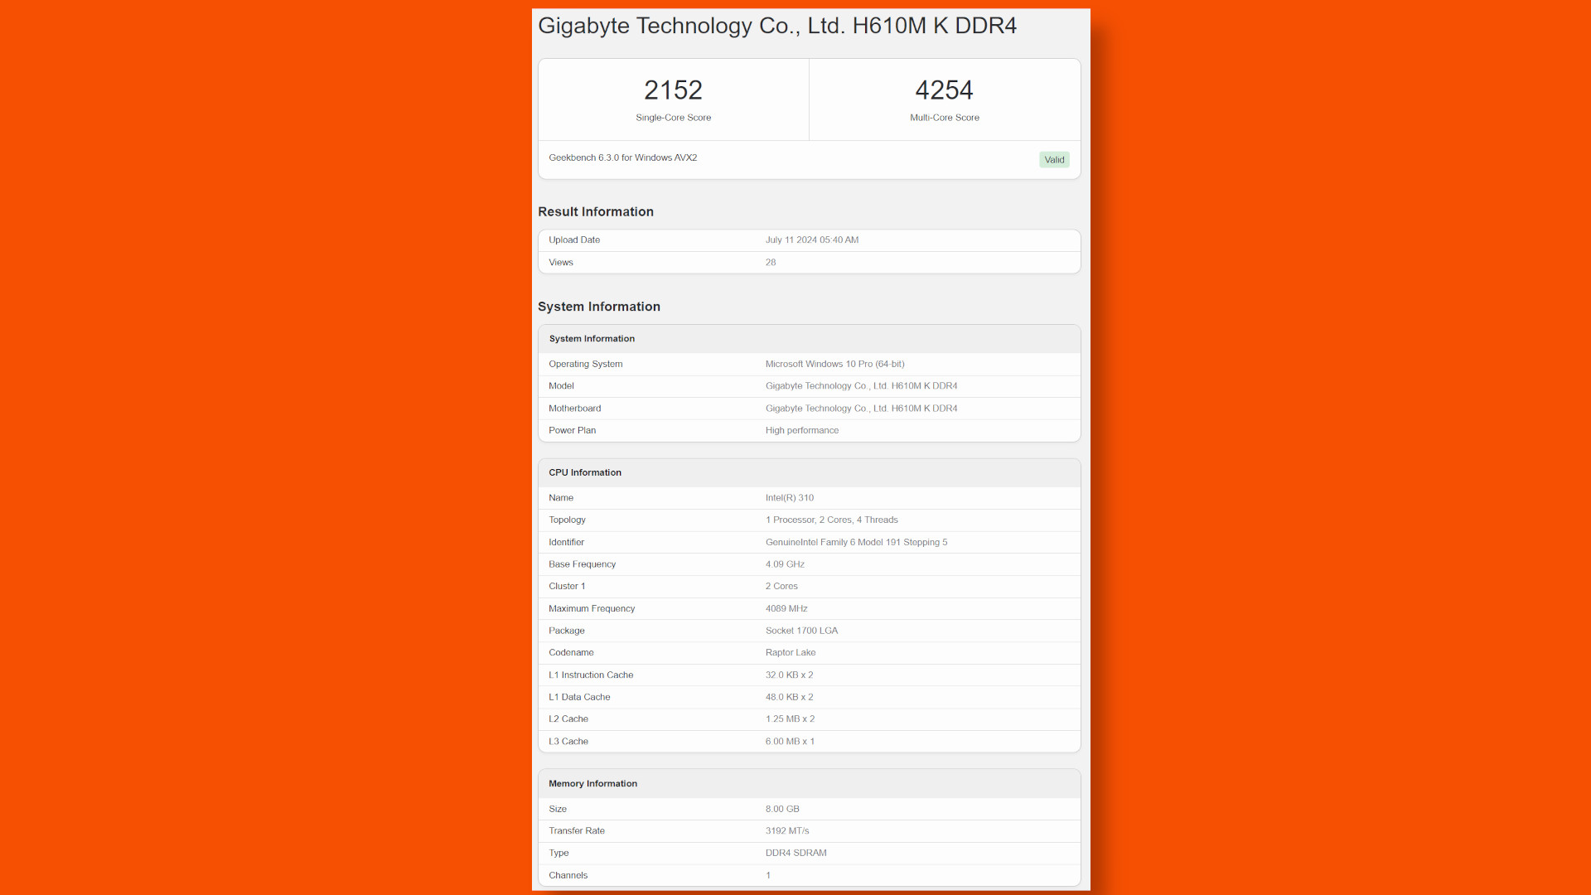Click the 2 Cores value
Viewport: 1591px width, 895px height.
click(x=781, y=587)
